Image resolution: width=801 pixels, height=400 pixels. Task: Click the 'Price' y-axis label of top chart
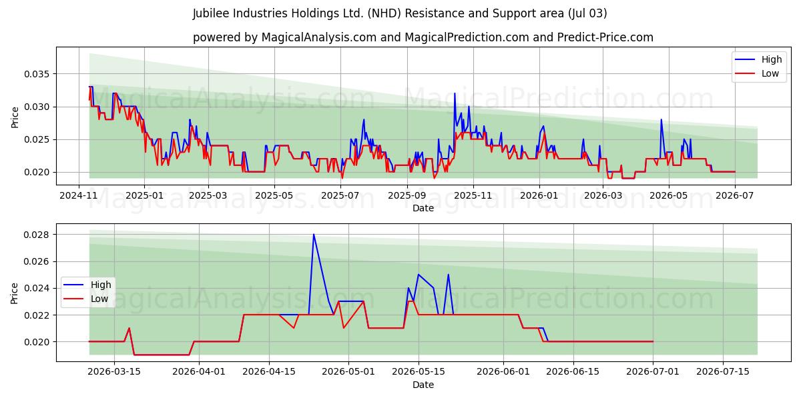click(15, 116)
